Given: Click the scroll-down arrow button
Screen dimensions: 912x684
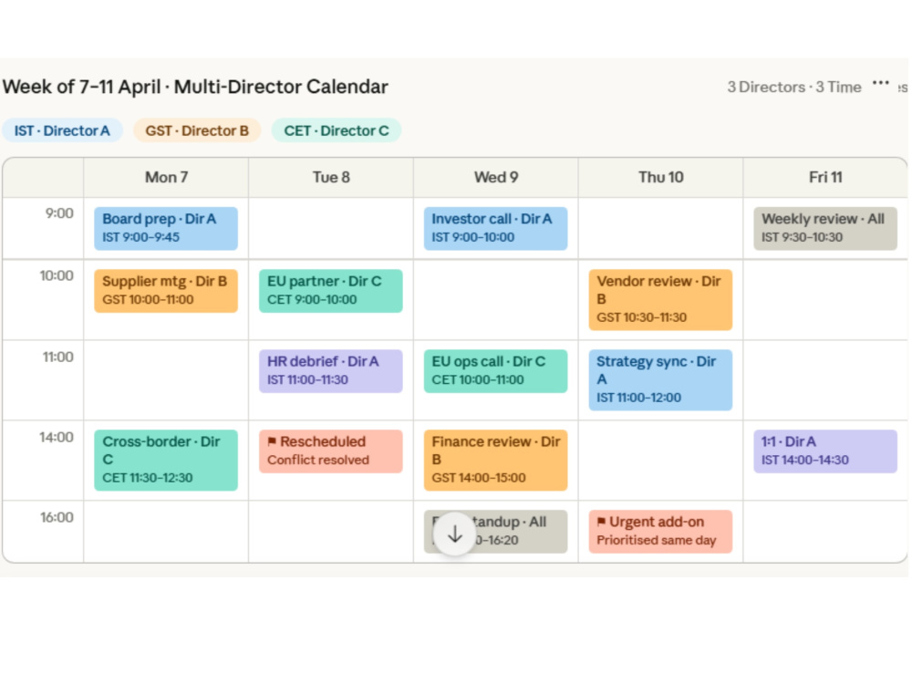Looking at the screenshot, I should tap(455, 534).
